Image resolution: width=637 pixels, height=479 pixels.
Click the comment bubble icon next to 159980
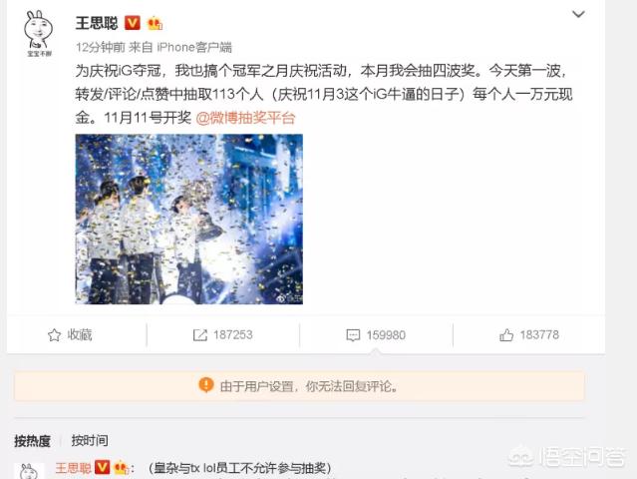tap(353, 335)
